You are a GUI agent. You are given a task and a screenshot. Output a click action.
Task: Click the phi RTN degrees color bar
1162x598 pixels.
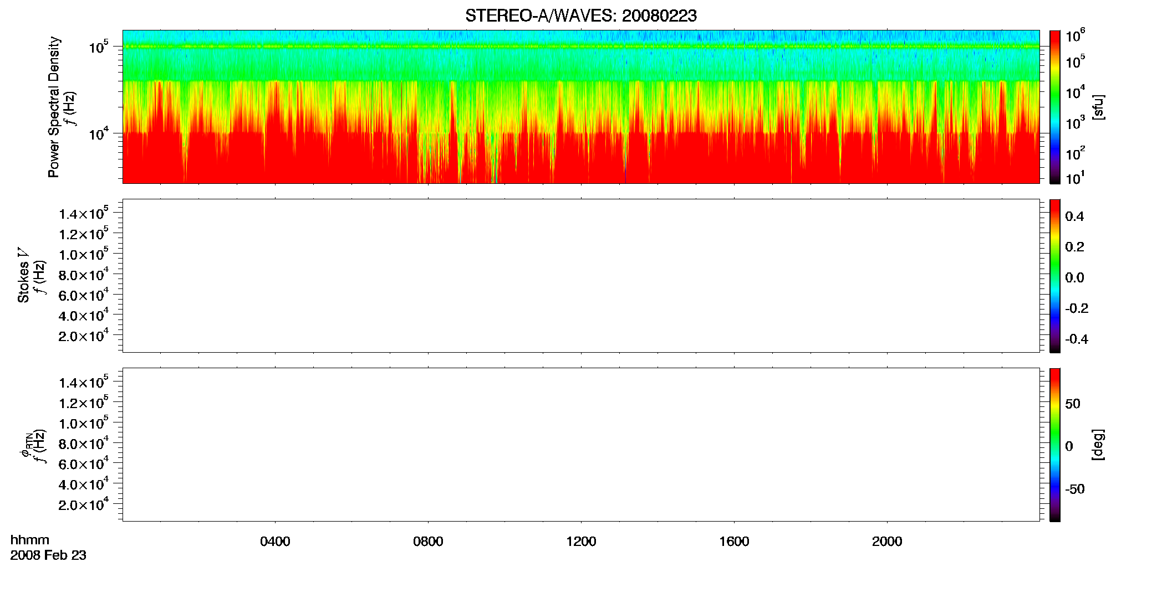(1055, 445)
